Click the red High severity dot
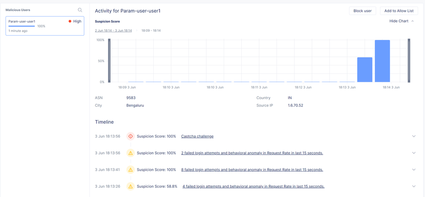Viewport: 425px width, 197px height. (70, 21)
